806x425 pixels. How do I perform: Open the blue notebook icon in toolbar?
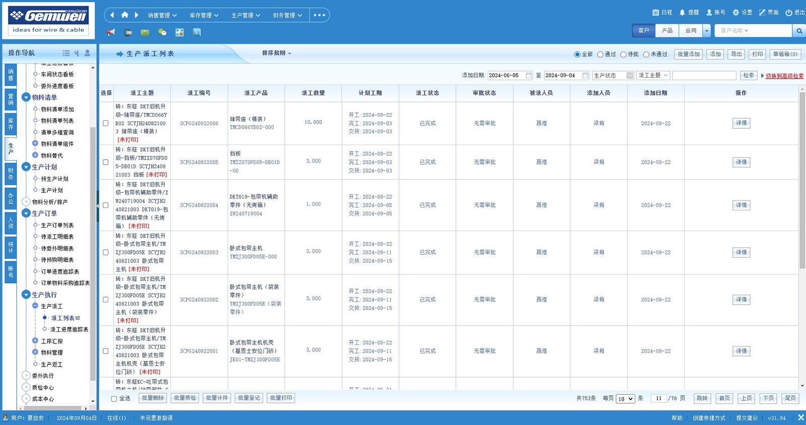click(196, 32)
